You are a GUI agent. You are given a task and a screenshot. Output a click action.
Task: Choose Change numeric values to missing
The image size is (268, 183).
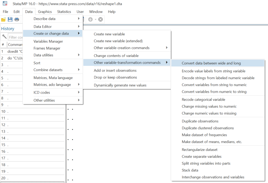click(x=218, y=113)
